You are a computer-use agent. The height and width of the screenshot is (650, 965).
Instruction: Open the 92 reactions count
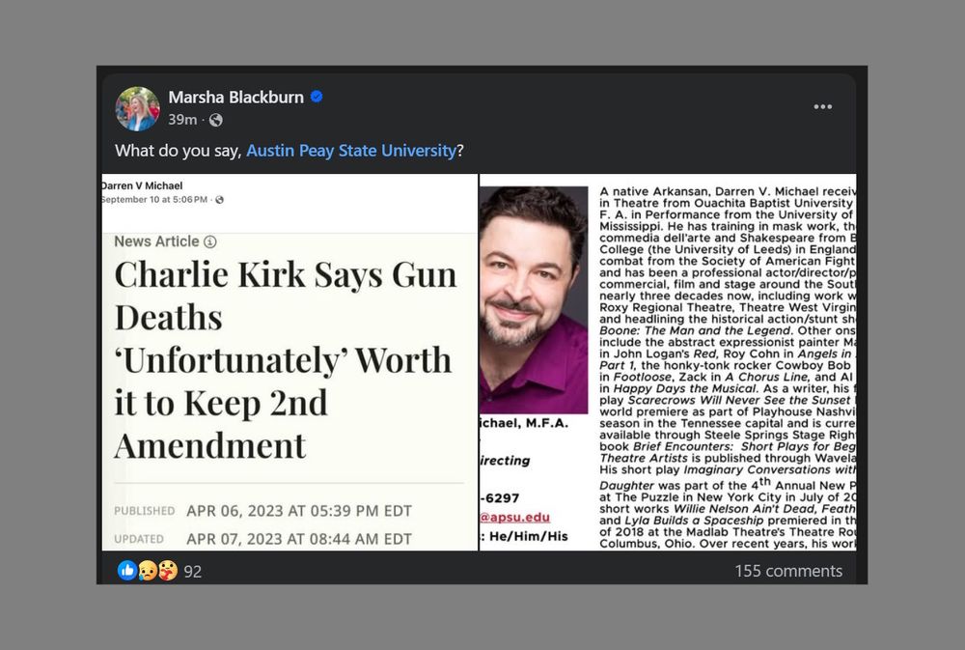coord(193,572)
